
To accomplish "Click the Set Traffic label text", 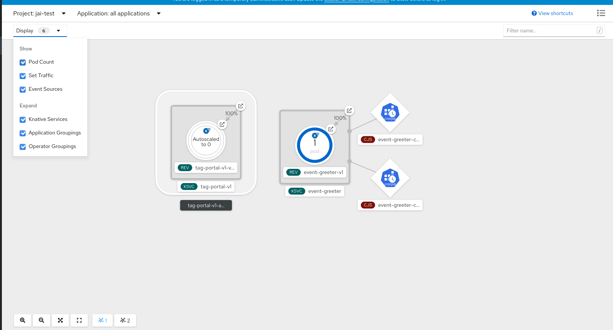I will tap(41, 75).
